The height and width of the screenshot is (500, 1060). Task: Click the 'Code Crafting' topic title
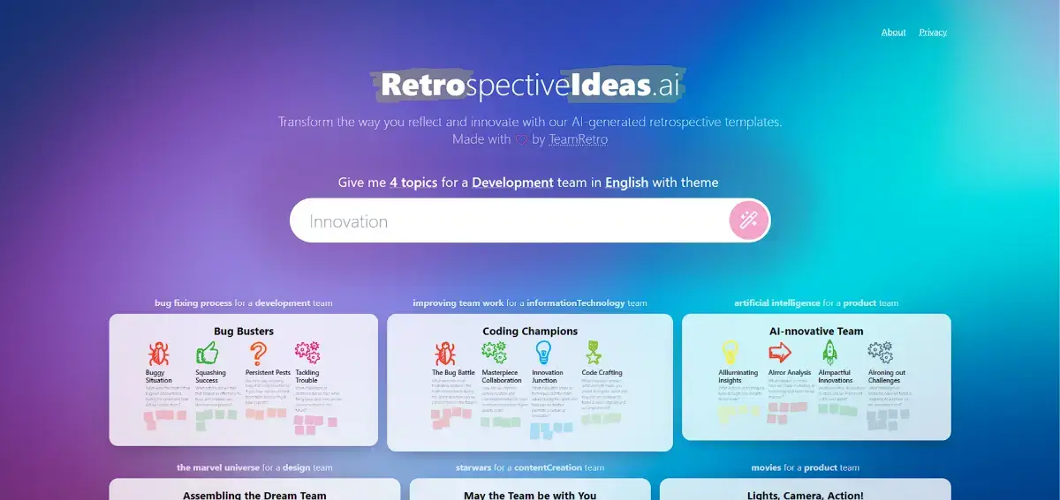(x=602, y=373)
